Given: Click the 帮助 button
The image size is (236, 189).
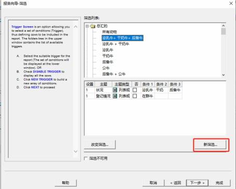Looking at the screenshot, I should [65, 183].
